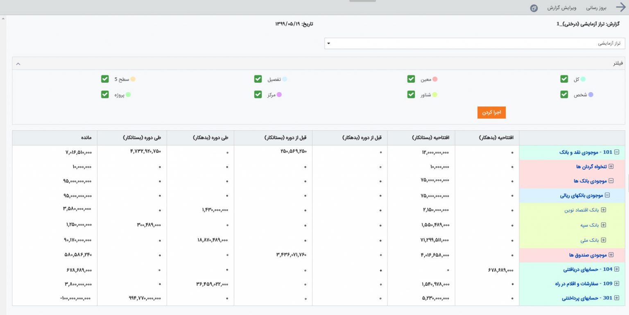Collapse the 101 - موجودی نقد و بانک node
Image resolution: width=629 pixels, height=315 pixels.
617,152
